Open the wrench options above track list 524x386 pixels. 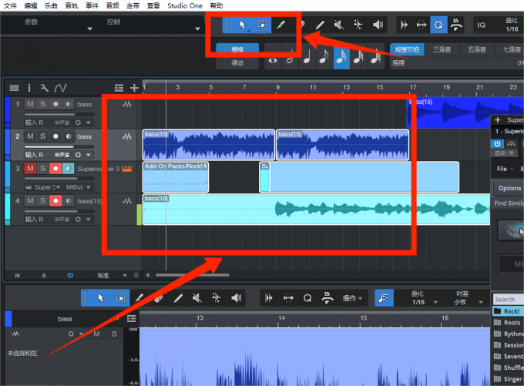[x=44, y=88]
